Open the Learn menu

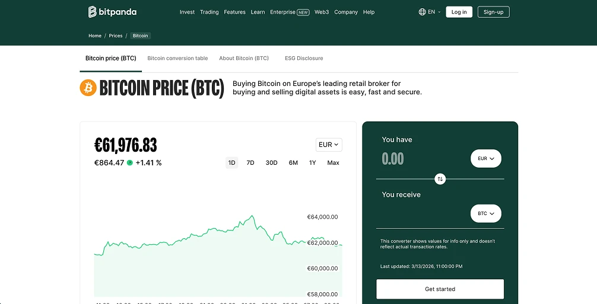tap(258, 12)
